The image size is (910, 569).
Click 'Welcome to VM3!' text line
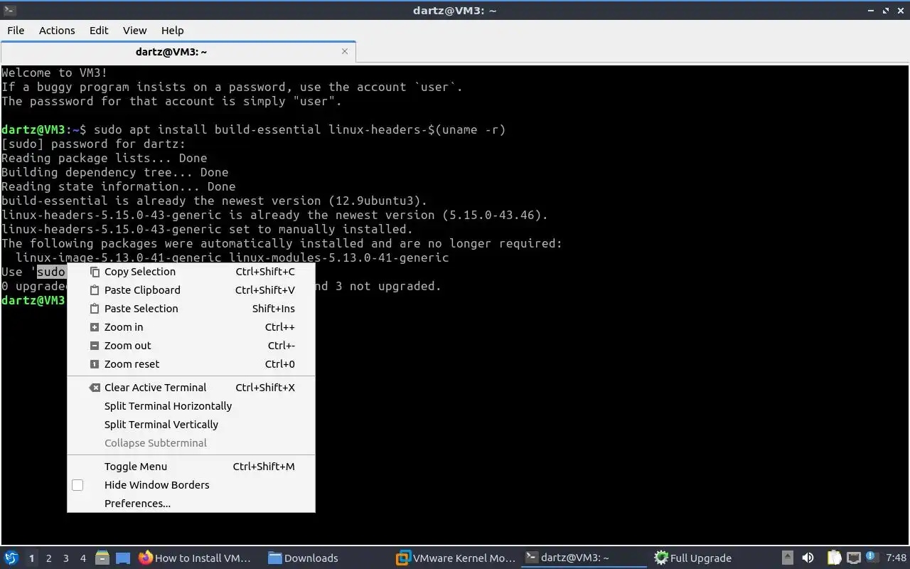(55, 73)
